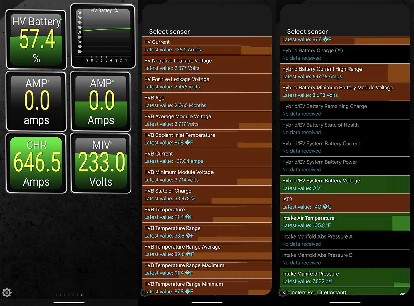Viewport: 414px width, 306px height.
Task: Pick HVB Coolant Inlet Temperature sensor
Action: pos(207,139)
